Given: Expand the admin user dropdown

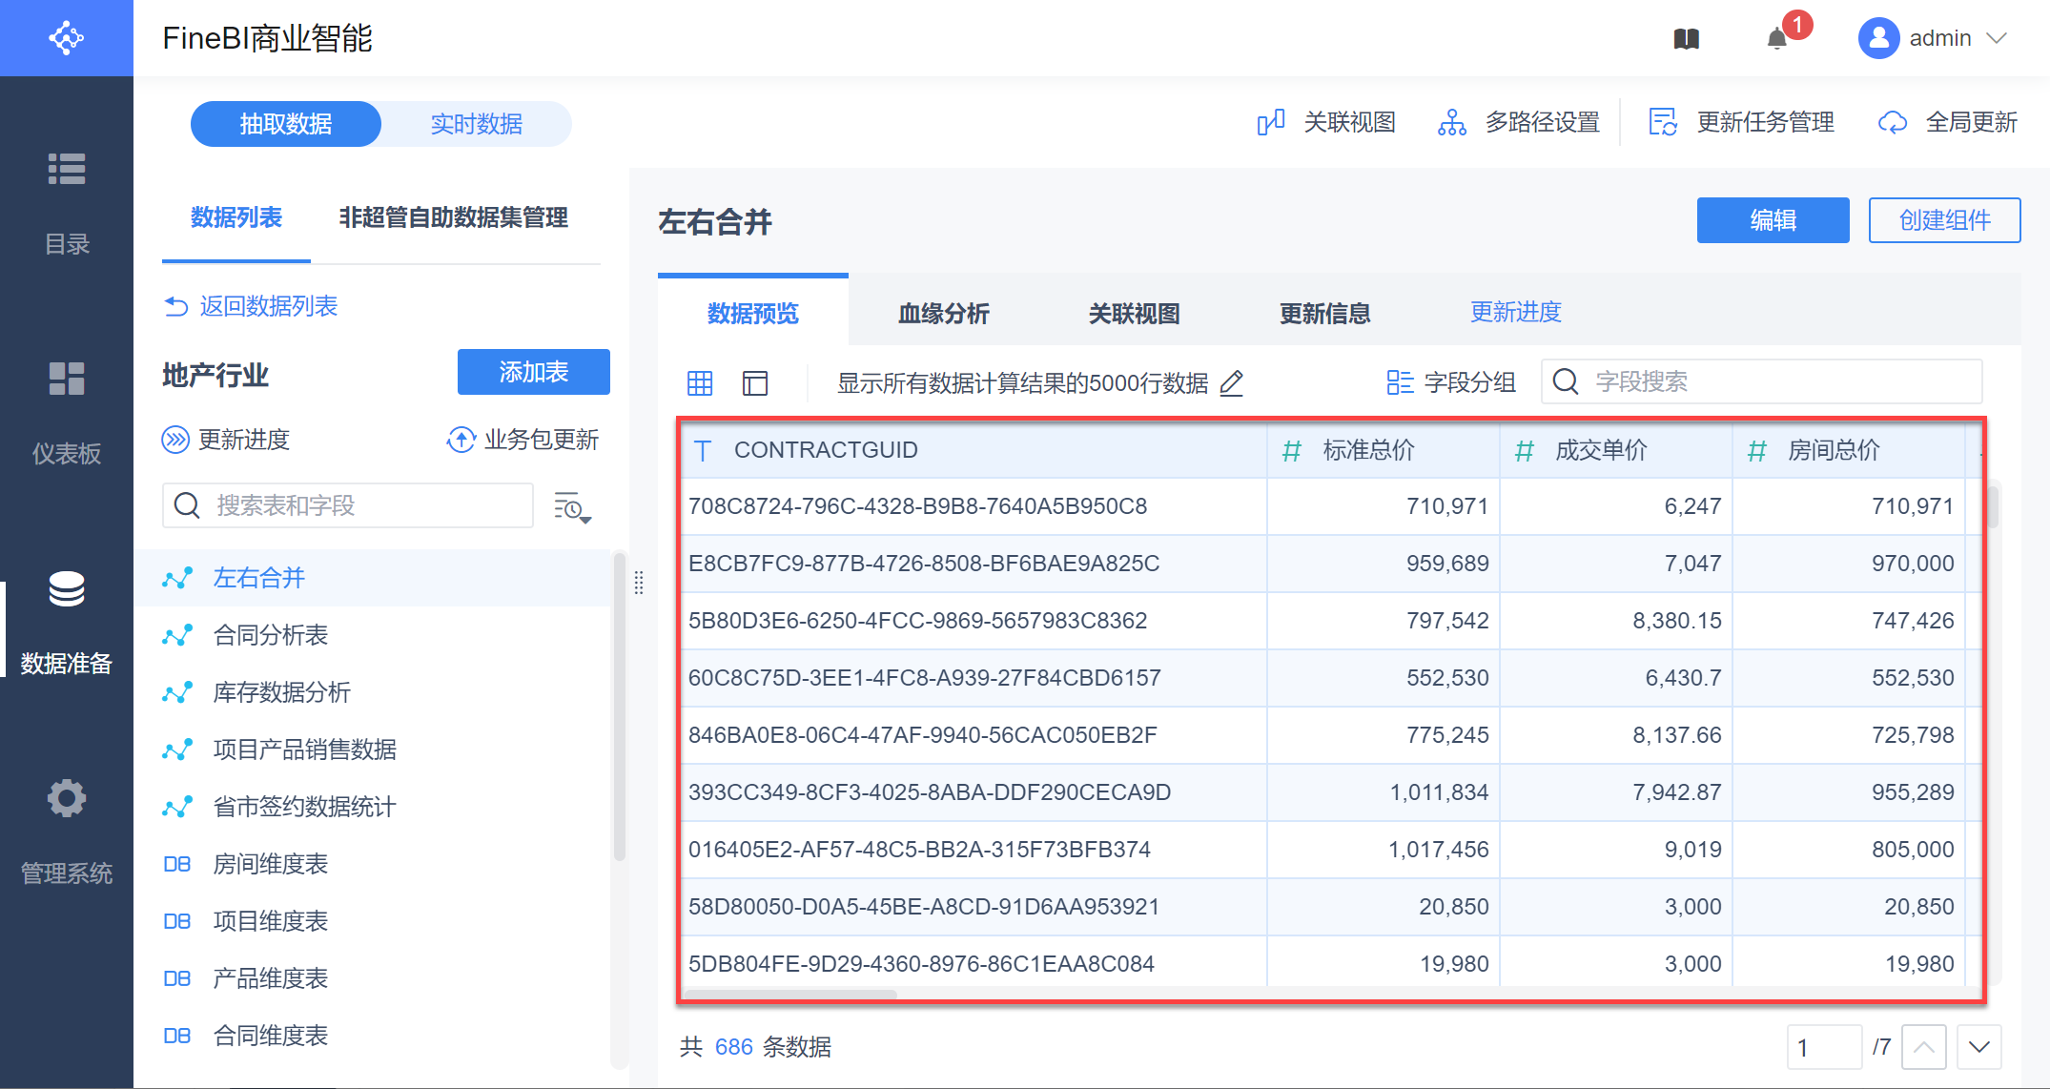Looking at the screenshot, I should pos(1997,38).
